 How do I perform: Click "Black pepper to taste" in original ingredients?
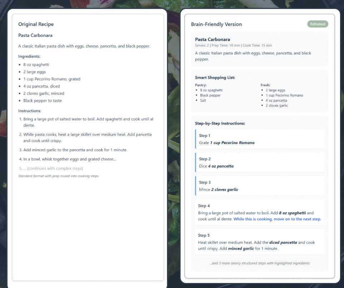click(43, 101)
